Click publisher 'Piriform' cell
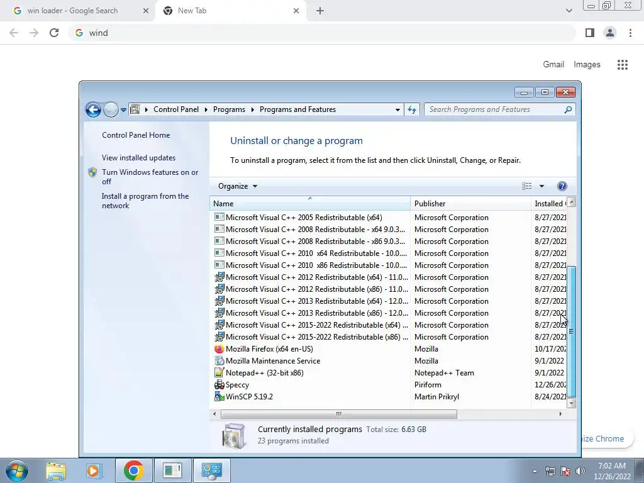The image size is (644, 483). pyautogui.click(x=428, y=385)
